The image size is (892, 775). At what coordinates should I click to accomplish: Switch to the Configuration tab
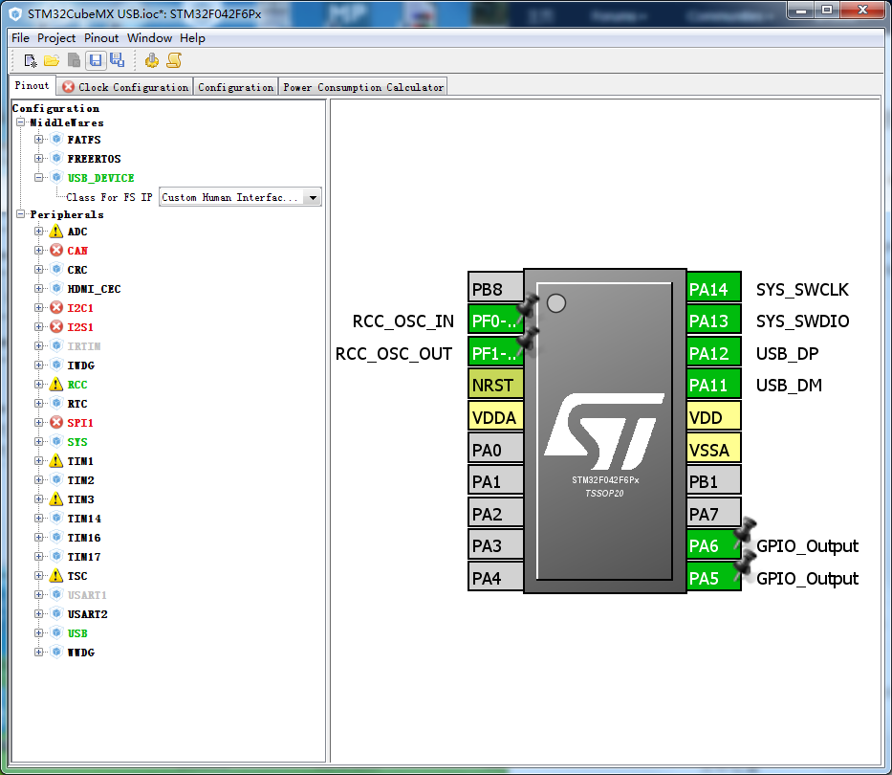235,86
